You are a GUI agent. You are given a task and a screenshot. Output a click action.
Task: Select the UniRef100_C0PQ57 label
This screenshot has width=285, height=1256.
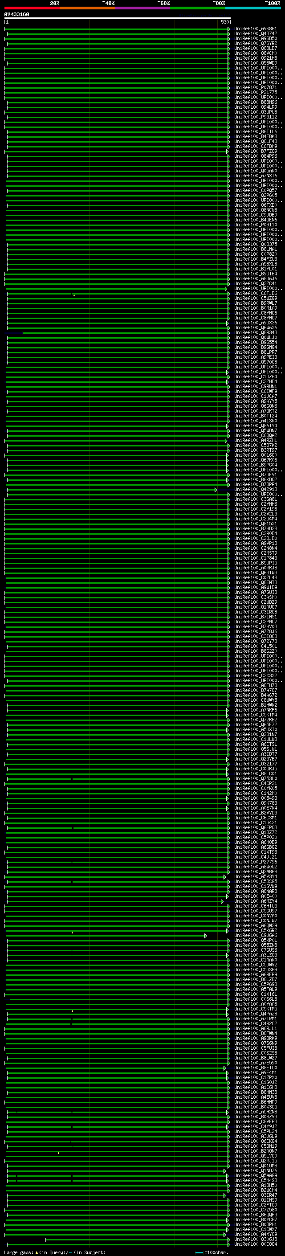(x=255, y=191)
